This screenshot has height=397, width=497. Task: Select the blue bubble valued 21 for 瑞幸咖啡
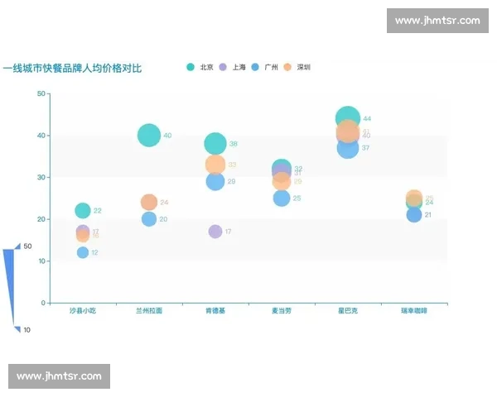(414, 215)
